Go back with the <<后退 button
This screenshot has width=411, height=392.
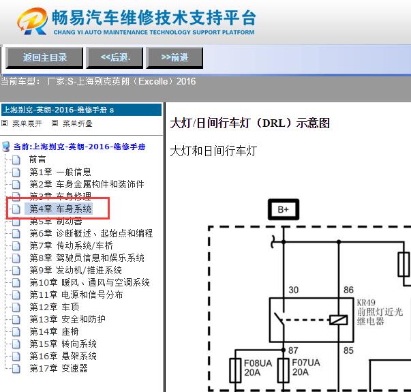115,58
